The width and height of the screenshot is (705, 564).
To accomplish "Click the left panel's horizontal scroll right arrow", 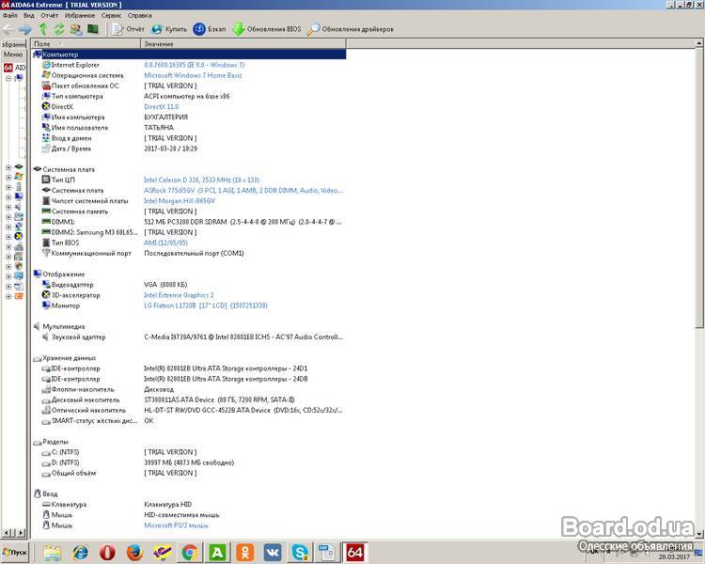I will tap(21, 533).
